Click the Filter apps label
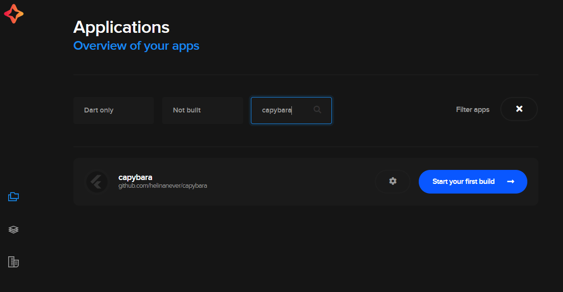The height and width of the screenshot is (292, 563). pyautogui.click(x=472, y=110)
